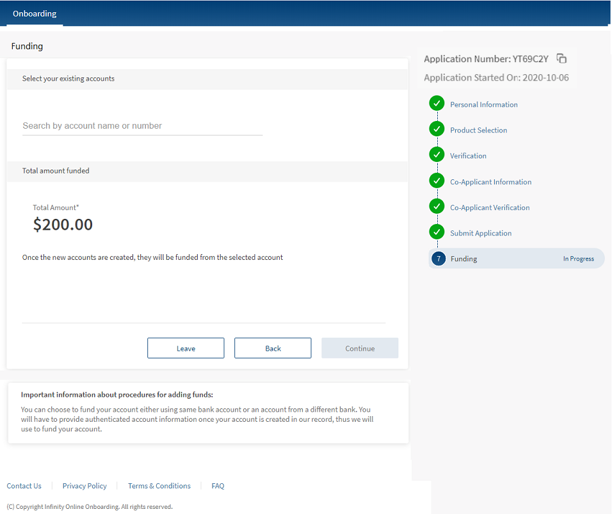This screenshot has height=514, width=612.
Task: Go to Personal Information step label
Action: click(484, 104)
